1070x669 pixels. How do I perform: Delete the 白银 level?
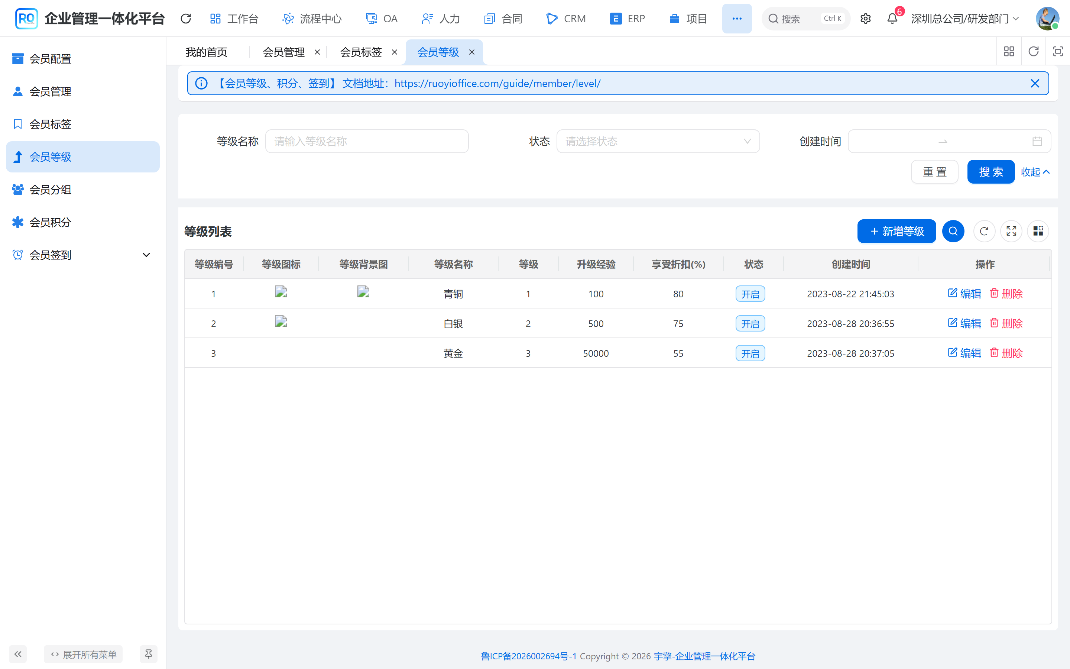click(x=1006, y=323)
